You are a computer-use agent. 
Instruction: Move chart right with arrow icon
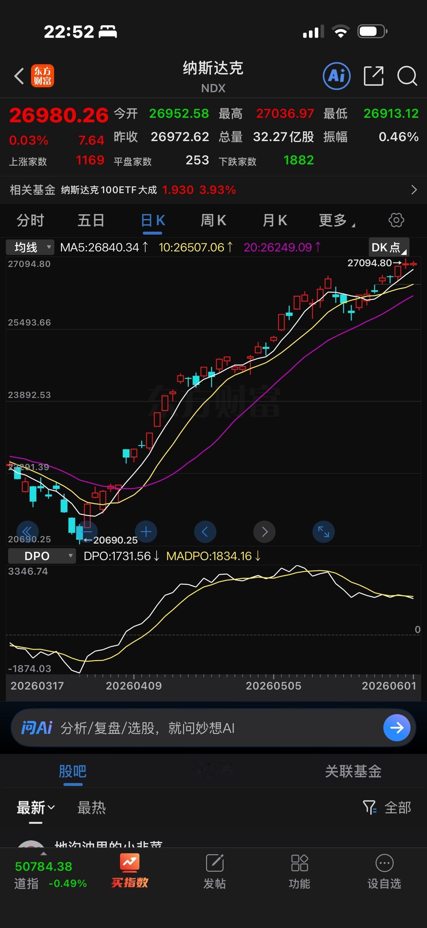pos(264,531)
